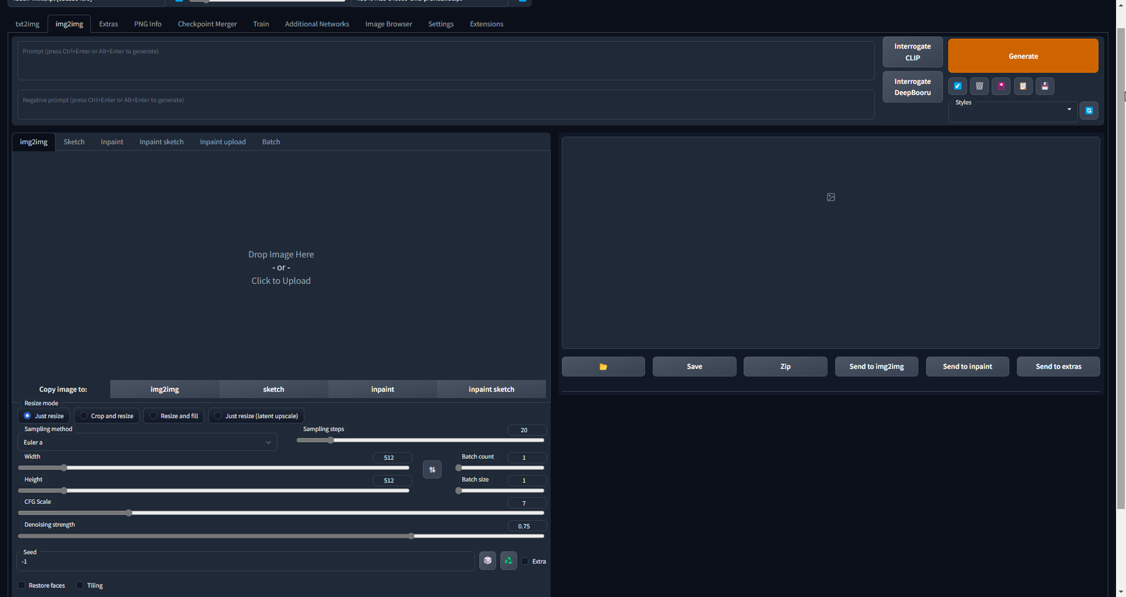Copy image to inpaint sketch button

click(x=491, y=389)
